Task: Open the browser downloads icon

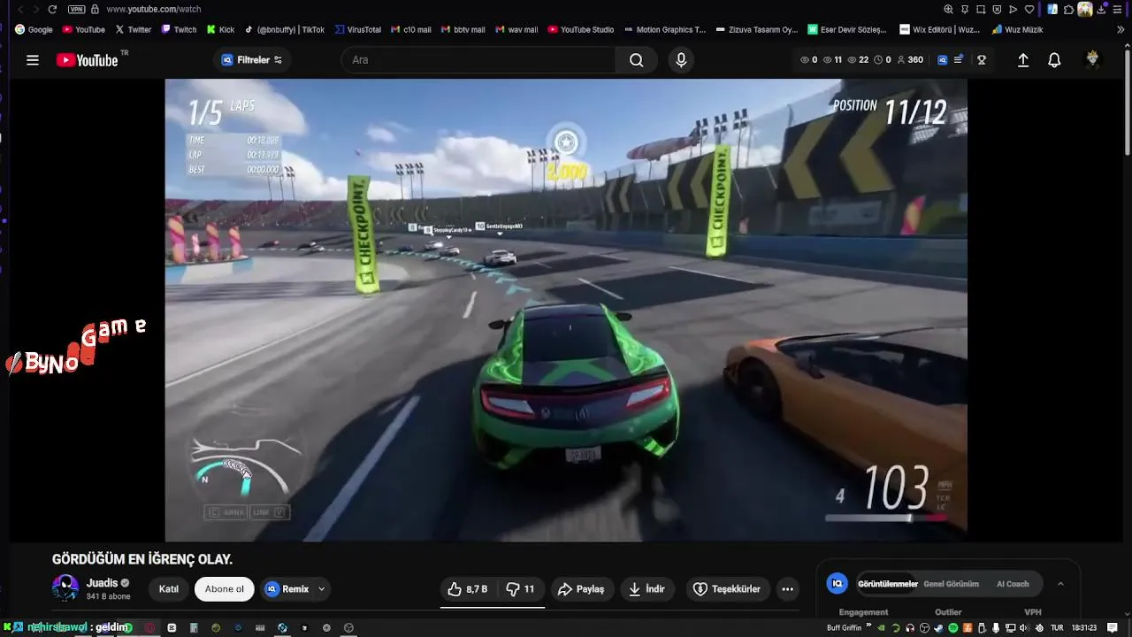Action: (x=1101, y=9)
